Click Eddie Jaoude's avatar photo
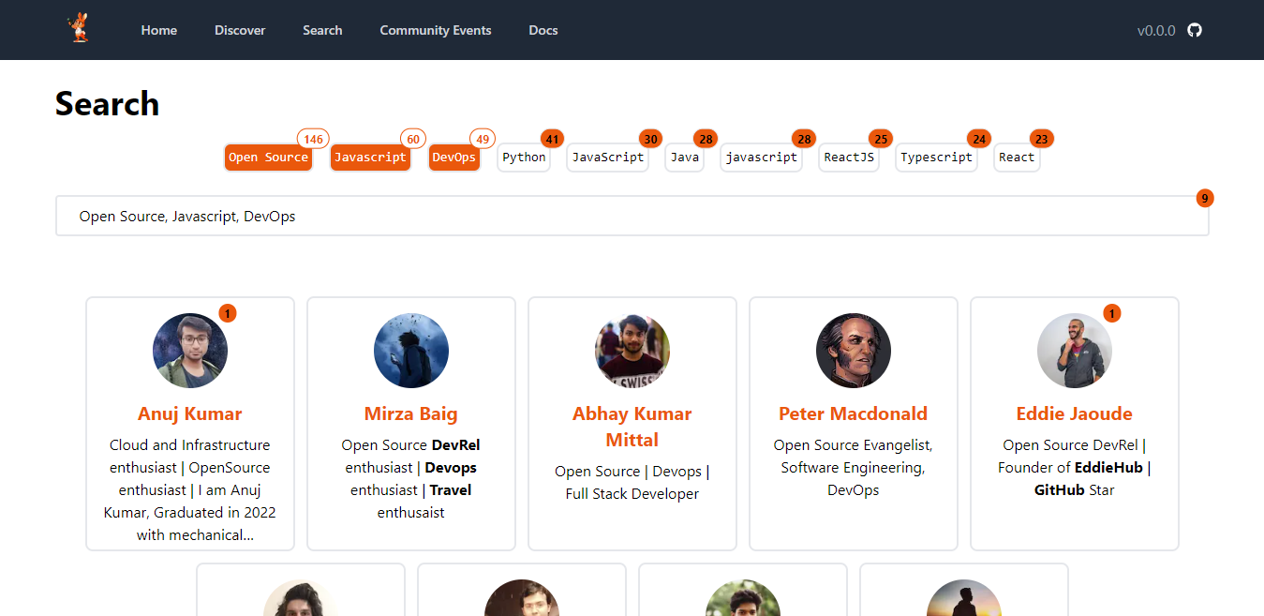This screenshot has height=616, width=1264. [1075, 351]
